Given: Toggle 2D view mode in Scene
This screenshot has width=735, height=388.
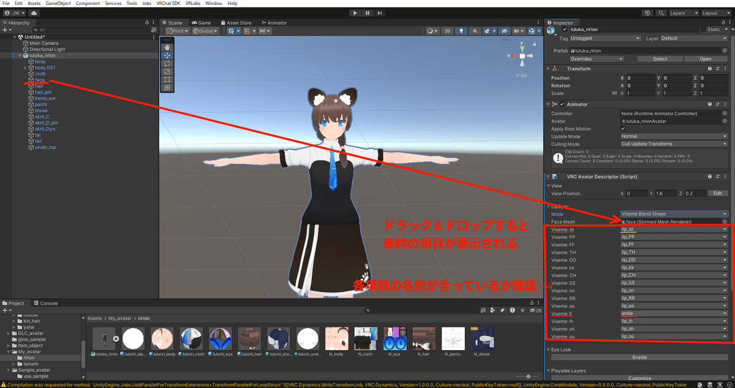Looking at the screenshot, I should click(448, 31).
